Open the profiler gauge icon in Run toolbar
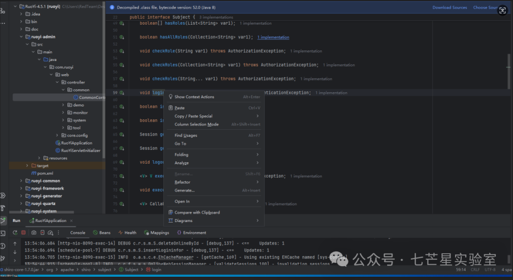The image size is (513, 280). pos(50,232)
